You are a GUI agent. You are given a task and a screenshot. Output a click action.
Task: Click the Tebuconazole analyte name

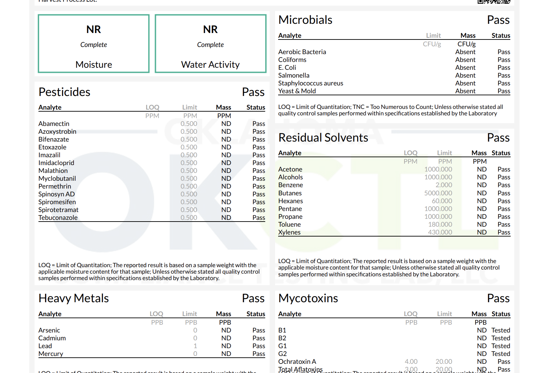[58, 217]
